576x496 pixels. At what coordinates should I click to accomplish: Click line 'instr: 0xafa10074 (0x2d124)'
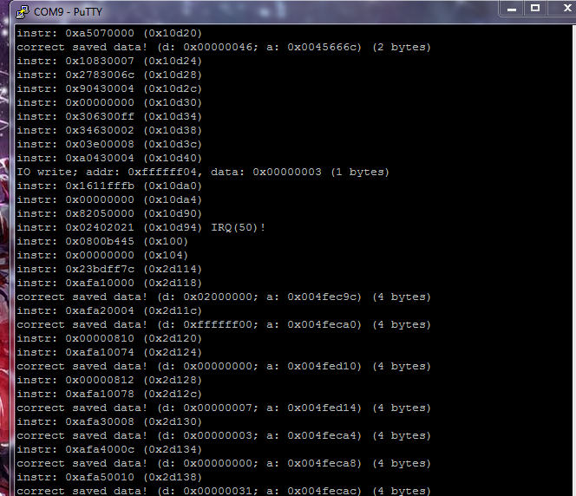pyautogui.click(x=109, y=352)
